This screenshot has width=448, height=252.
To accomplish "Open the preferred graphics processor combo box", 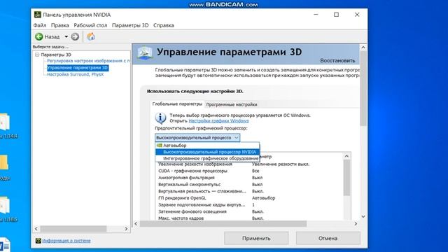I will tap(197, 138).
